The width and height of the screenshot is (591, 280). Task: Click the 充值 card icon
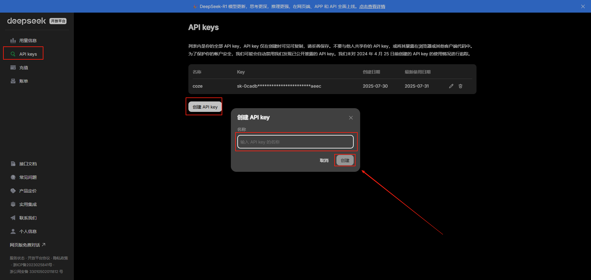pyautogui.click(x=13, y=68)
